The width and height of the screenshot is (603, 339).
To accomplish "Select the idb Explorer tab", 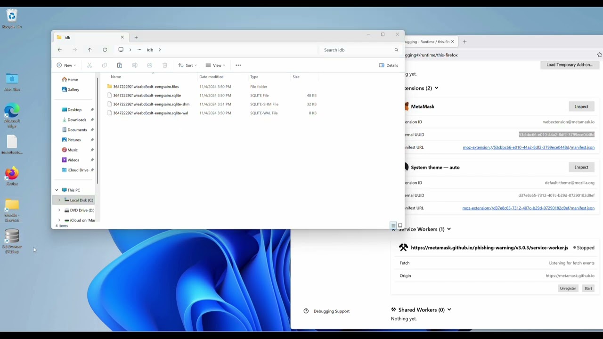I will coord(90,37).
